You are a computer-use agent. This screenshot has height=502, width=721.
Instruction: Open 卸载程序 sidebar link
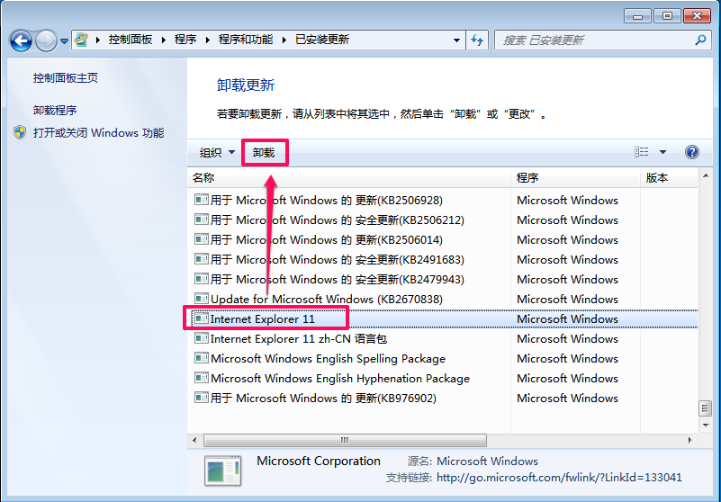coord(55,111)
